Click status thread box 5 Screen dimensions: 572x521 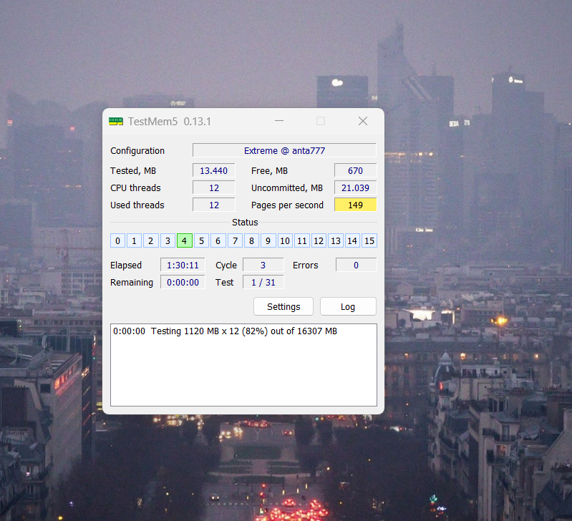tap(201, 240)
